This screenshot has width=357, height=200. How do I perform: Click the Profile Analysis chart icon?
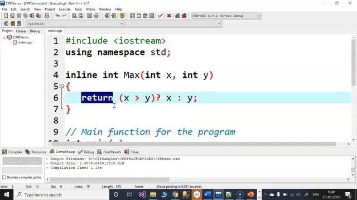pos(177,16)
